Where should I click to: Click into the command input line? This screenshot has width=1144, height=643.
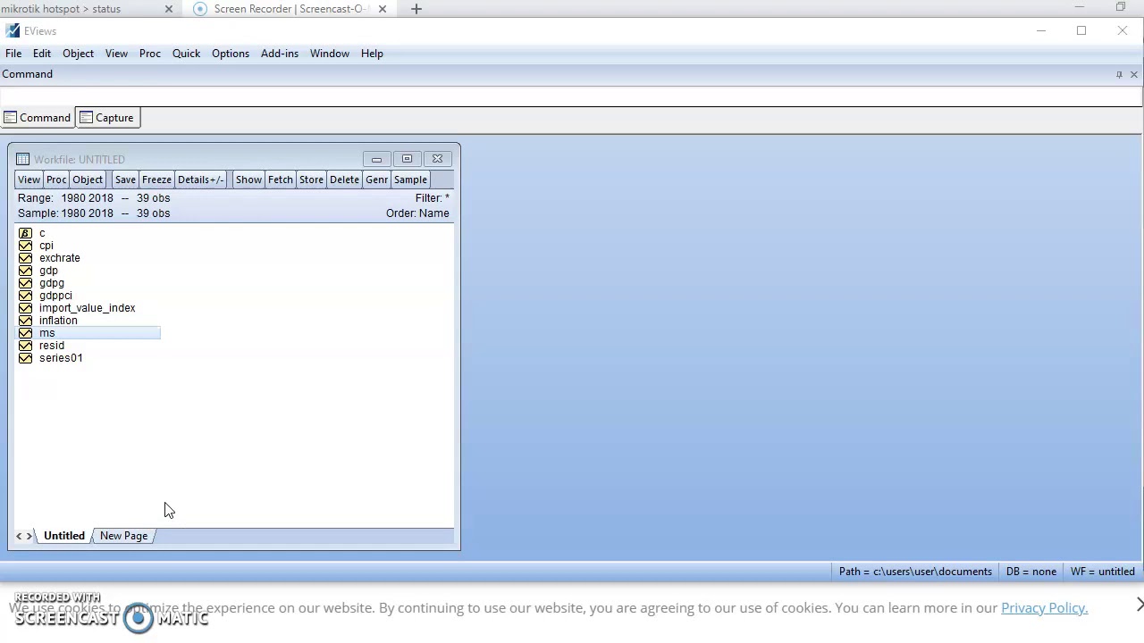(x=570, y=96)
